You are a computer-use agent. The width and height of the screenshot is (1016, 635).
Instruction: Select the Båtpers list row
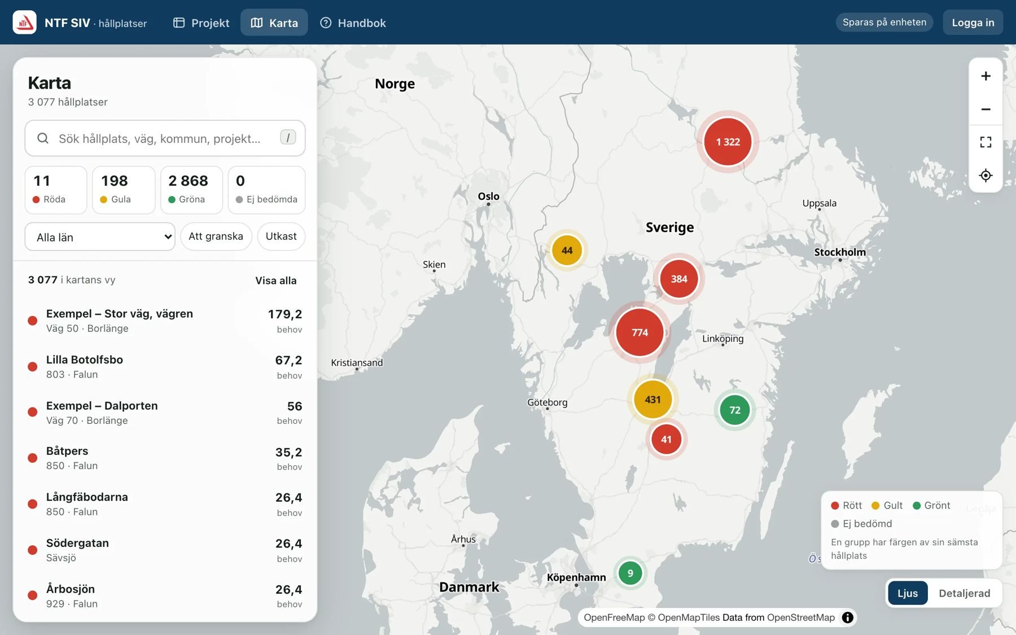pos(165,458)
